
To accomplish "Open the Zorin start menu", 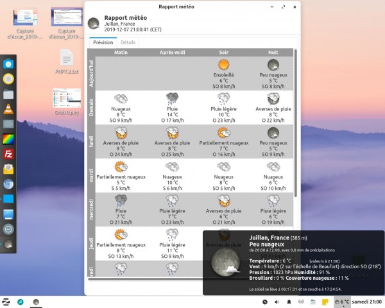I will click(x=6, y=302).
